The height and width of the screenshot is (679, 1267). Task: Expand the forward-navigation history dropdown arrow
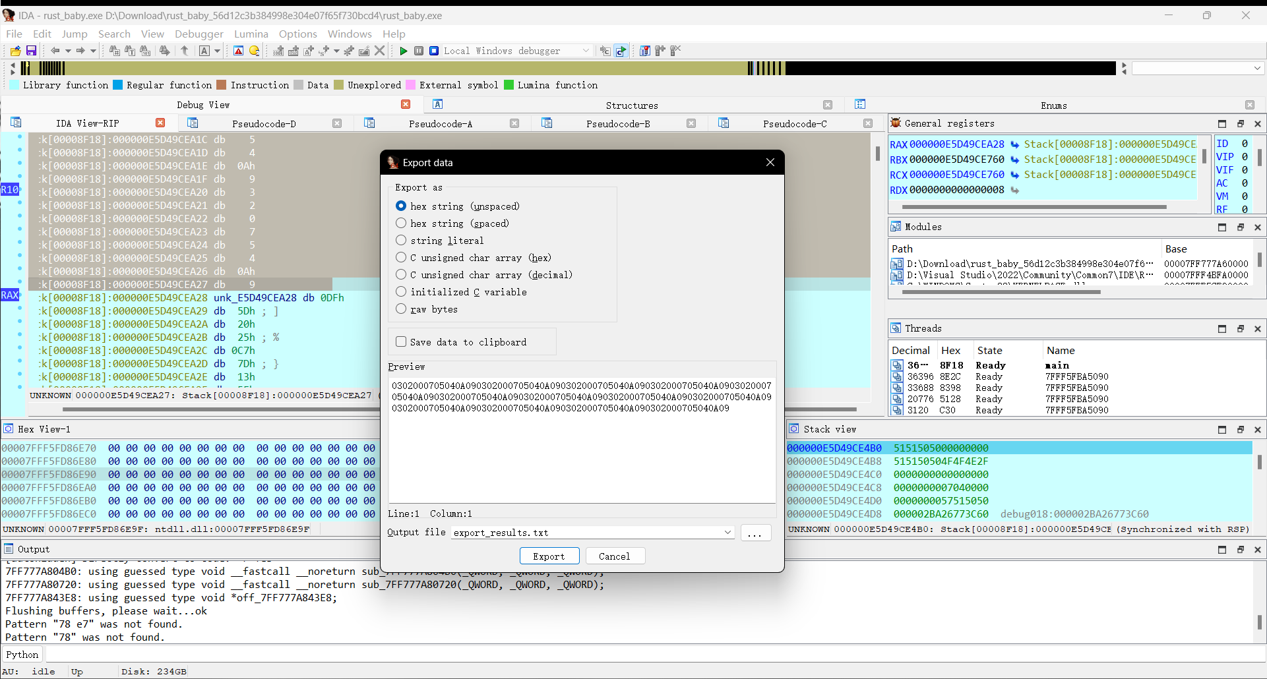(x=93, y=51)
